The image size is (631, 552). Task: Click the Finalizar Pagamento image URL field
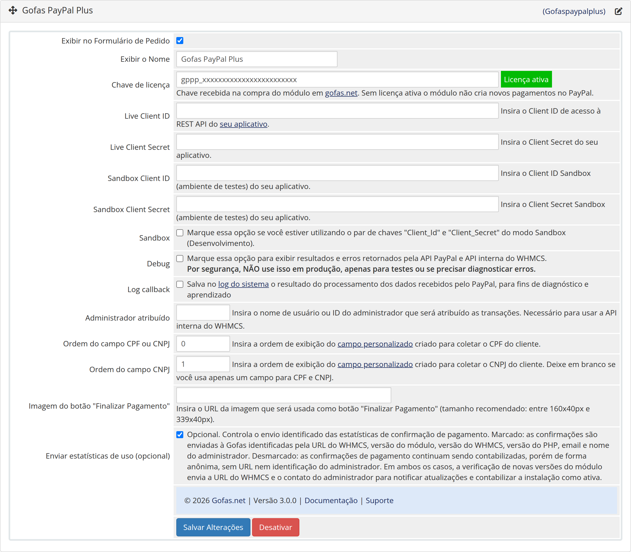click(x=284, y=395)
